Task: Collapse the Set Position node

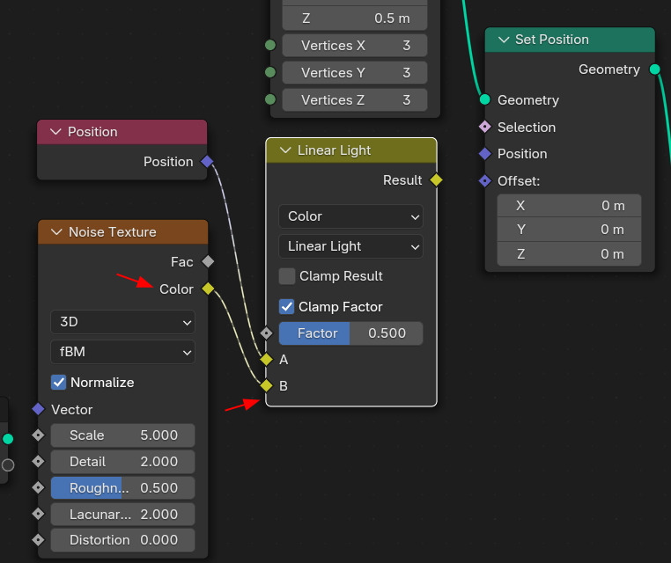Action: coord(504,40)
